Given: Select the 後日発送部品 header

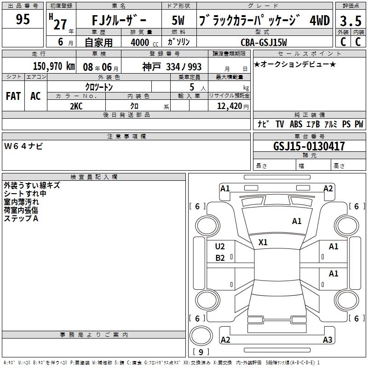Looking at the screenshot, I should point(126,115).
